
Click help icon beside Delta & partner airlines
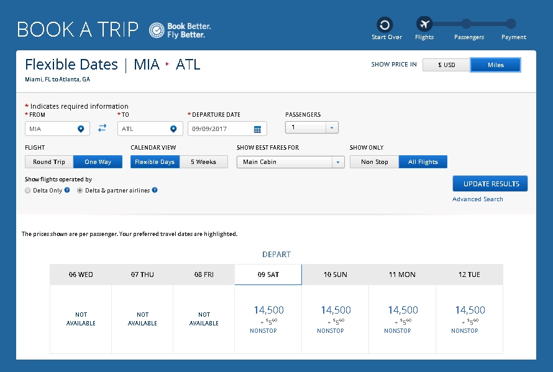(x=155, y=191)
